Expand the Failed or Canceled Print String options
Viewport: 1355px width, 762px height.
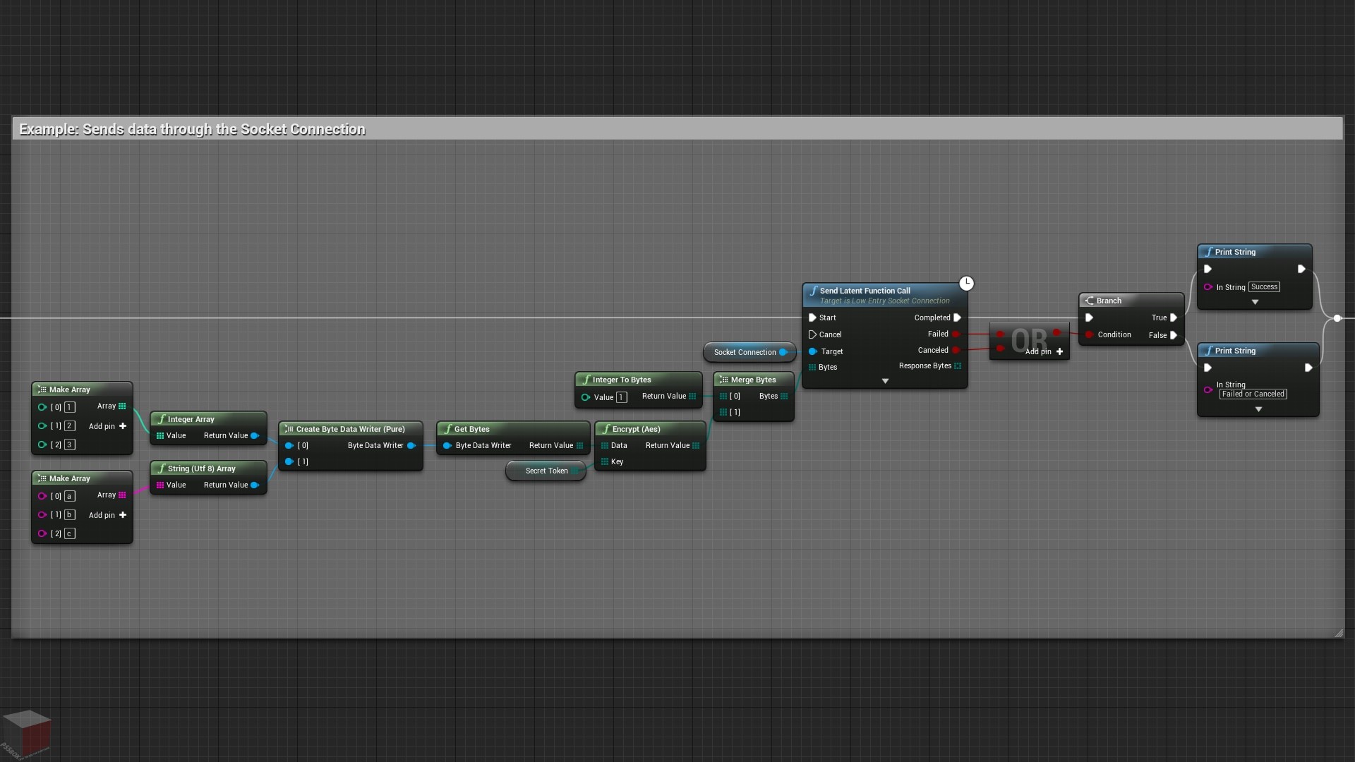point(1258,409)
